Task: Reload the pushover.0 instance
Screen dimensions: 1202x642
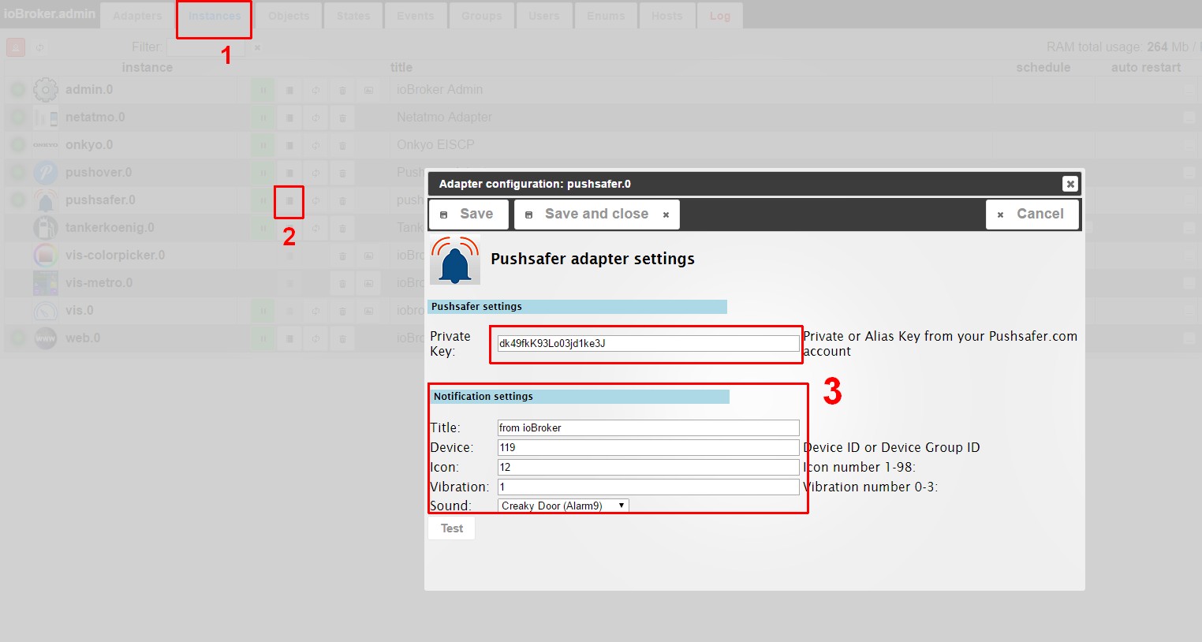Action: coord(315,174)
